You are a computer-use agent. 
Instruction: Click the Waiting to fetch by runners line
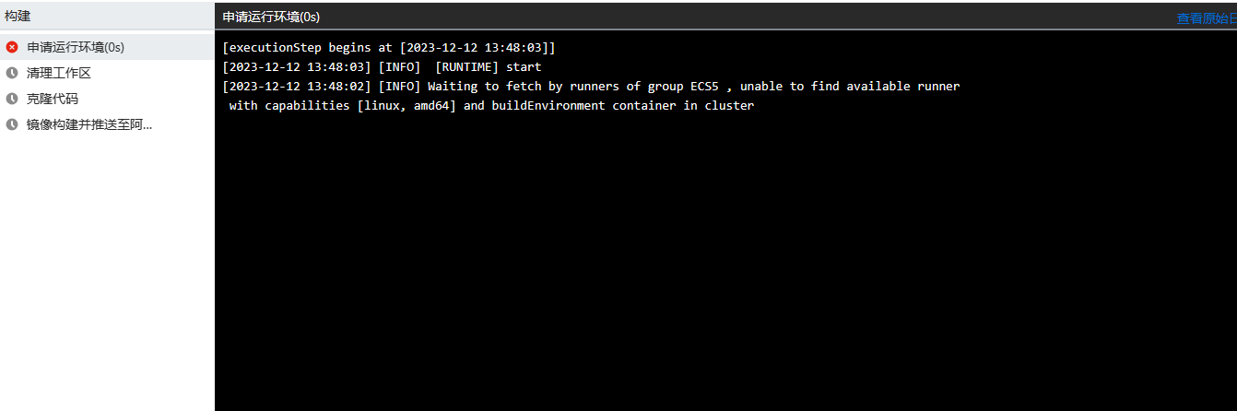point(591,86)
